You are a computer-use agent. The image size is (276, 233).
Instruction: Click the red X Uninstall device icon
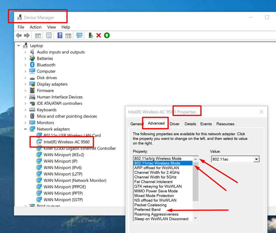click(99, 36)
